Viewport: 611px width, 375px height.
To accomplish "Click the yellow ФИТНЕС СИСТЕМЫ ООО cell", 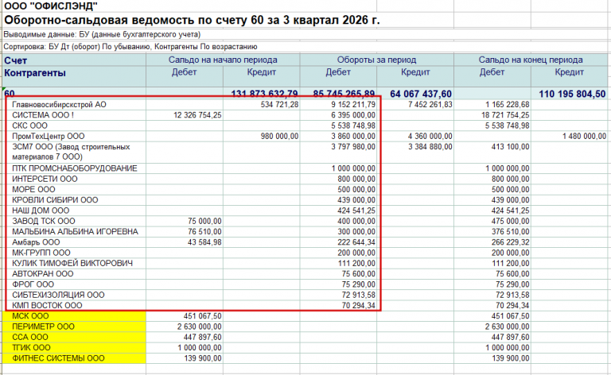I will click(74, 358).
